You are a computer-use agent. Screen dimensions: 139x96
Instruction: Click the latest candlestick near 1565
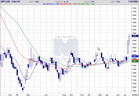coord(129,40)
